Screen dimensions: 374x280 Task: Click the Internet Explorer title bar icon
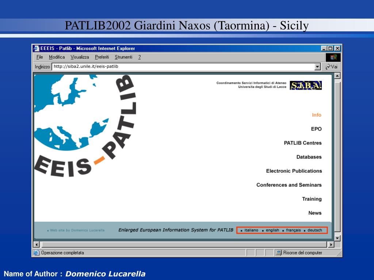[x=36, y=48]
